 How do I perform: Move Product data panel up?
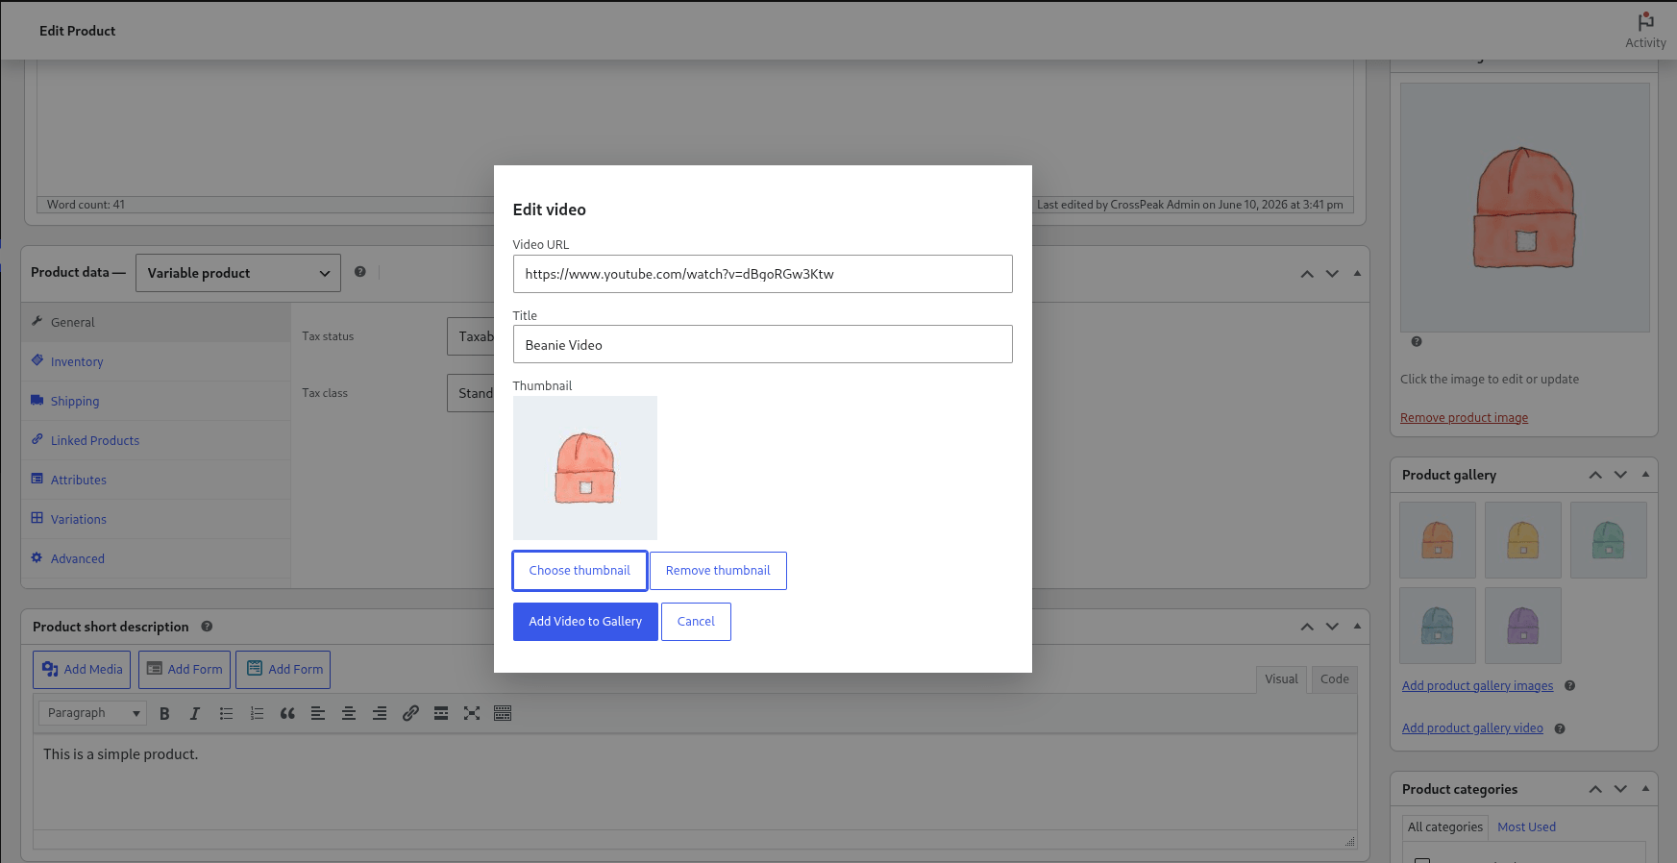point(1307,274)
